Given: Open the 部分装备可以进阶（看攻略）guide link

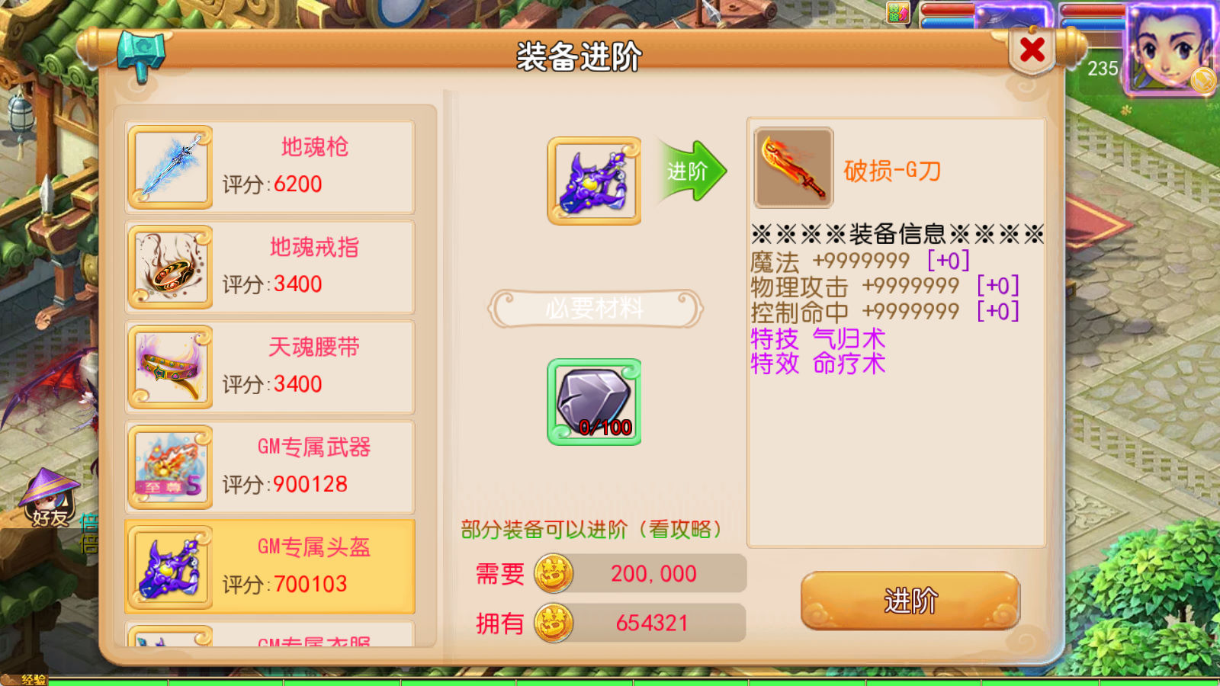Looking at the screenshot, I should (592, 530).
